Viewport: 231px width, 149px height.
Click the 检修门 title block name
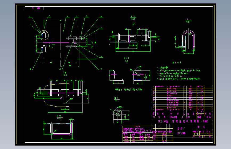tap(181, 129)
